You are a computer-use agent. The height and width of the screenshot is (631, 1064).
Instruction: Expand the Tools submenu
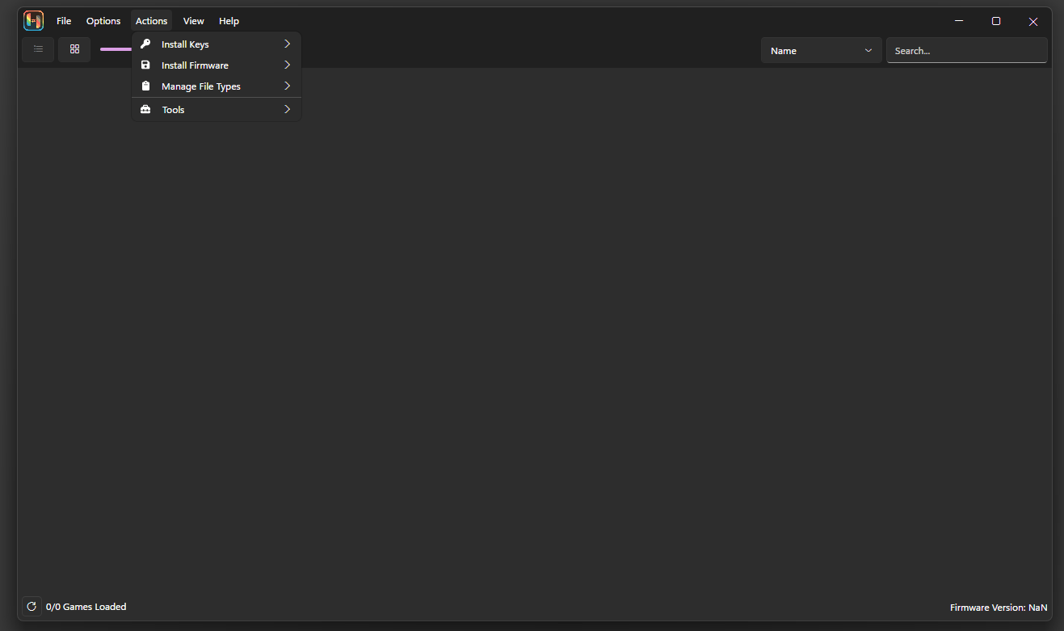point(287,108)
